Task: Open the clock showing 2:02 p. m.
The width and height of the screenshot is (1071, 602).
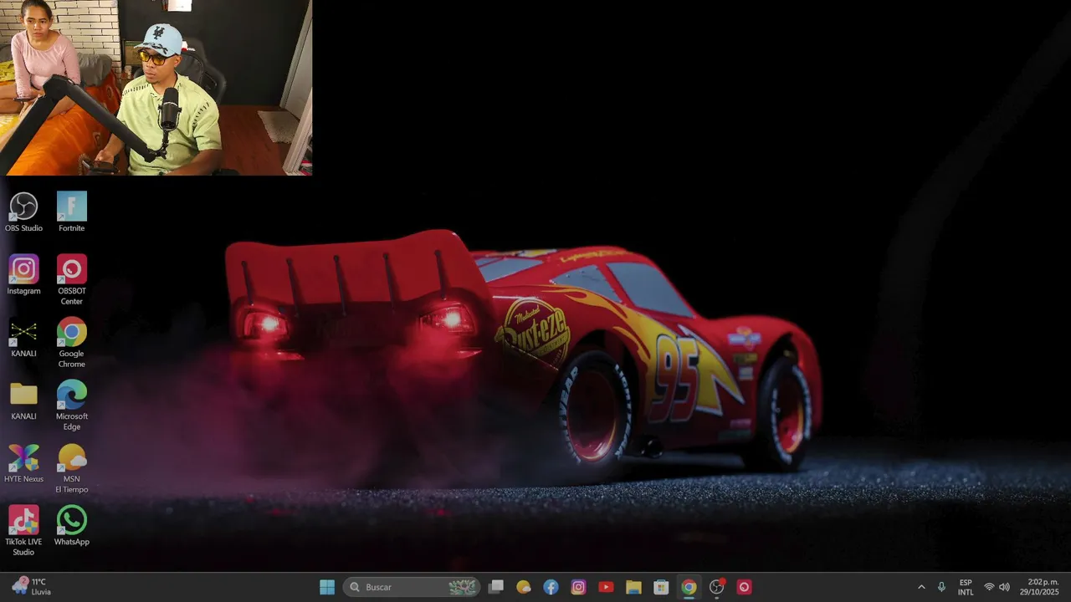Action: (1039, 587)
